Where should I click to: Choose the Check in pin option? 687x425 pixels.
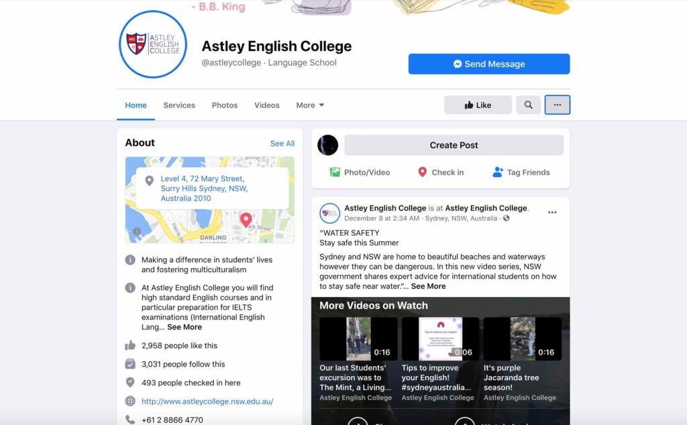pyautogui.click(x=440, y=172)
